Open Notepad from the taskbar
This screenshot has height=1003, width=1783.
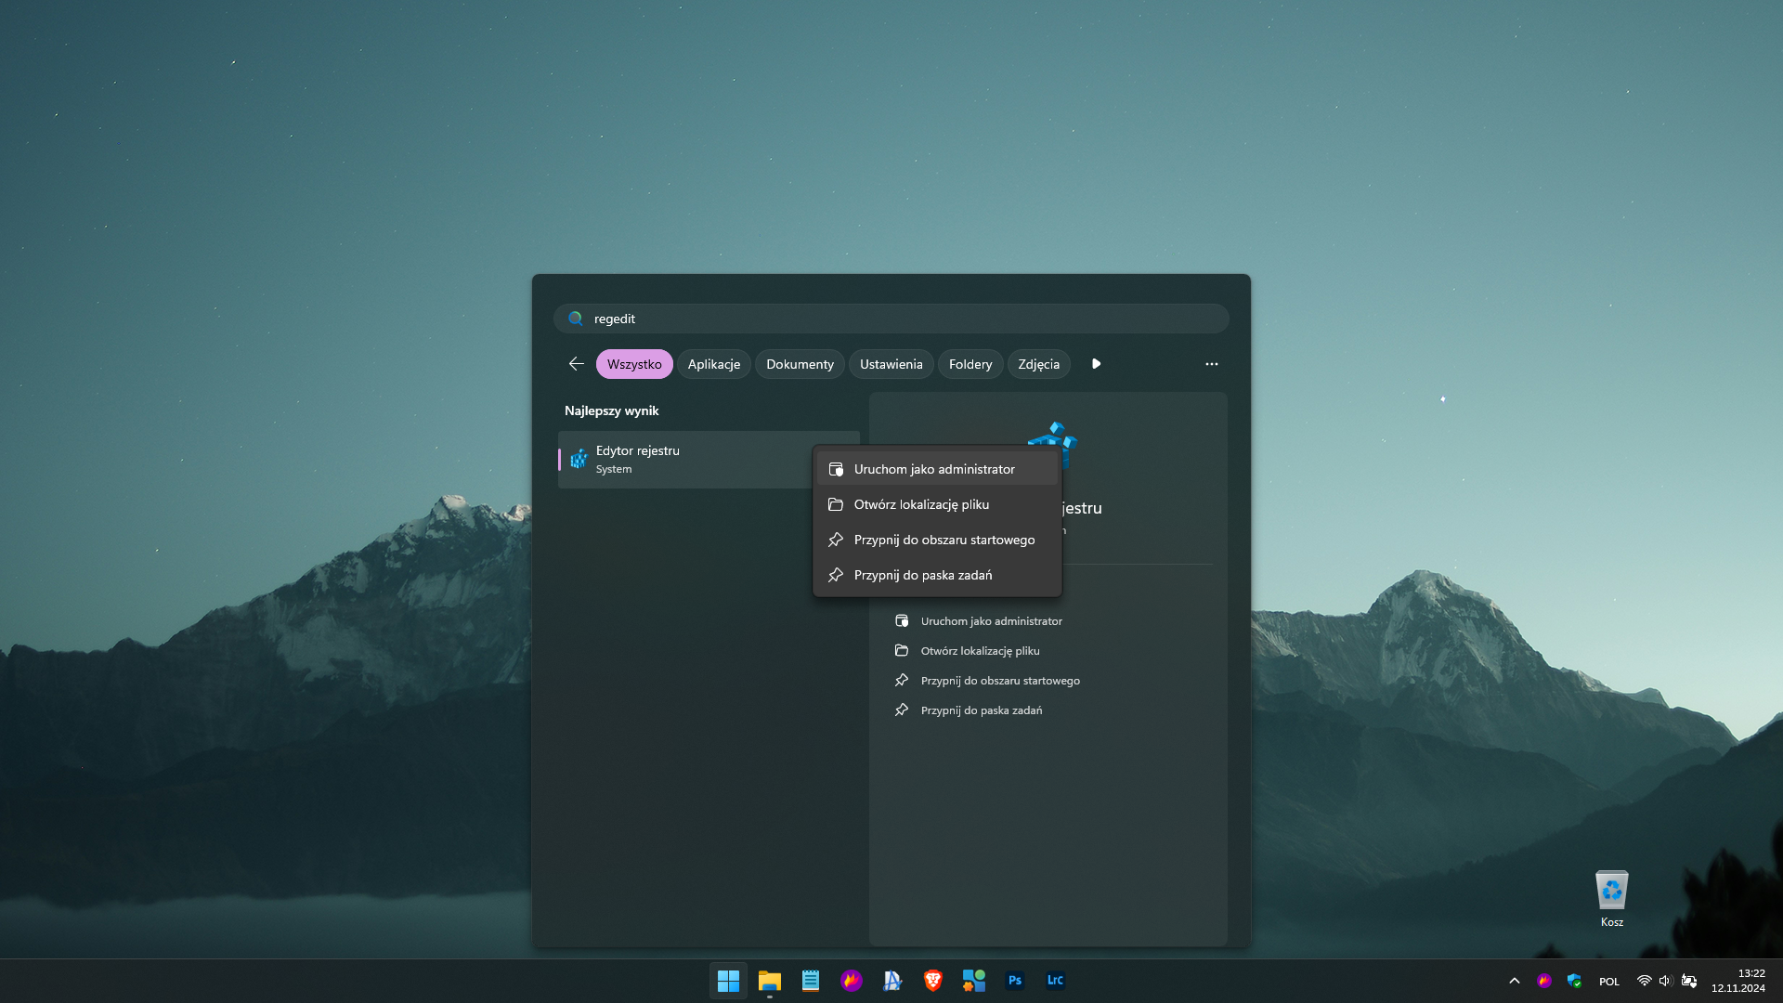click(x=809, y=980)
